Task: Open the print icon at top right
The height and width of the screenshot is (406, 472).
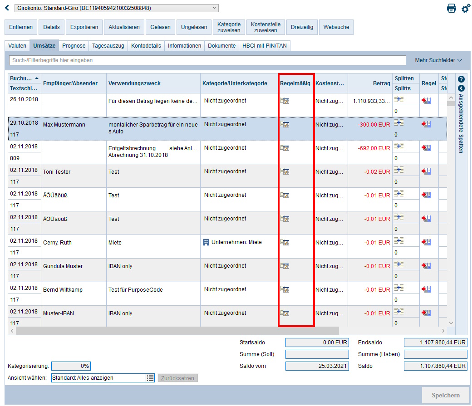Action: [451, 8]
